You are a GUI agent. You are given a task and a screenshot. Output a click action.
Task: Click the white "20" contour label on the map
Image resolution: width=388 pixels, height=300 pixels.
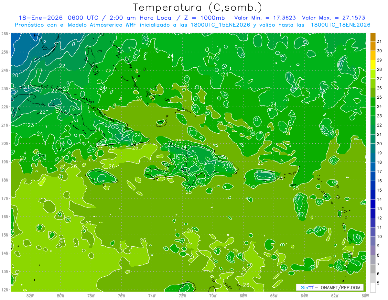click(15, 75)
